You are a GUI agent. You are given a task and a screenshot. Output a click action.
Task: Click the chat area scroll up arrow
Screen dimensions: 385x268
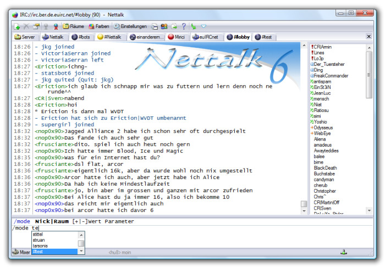tap(304, 46)
